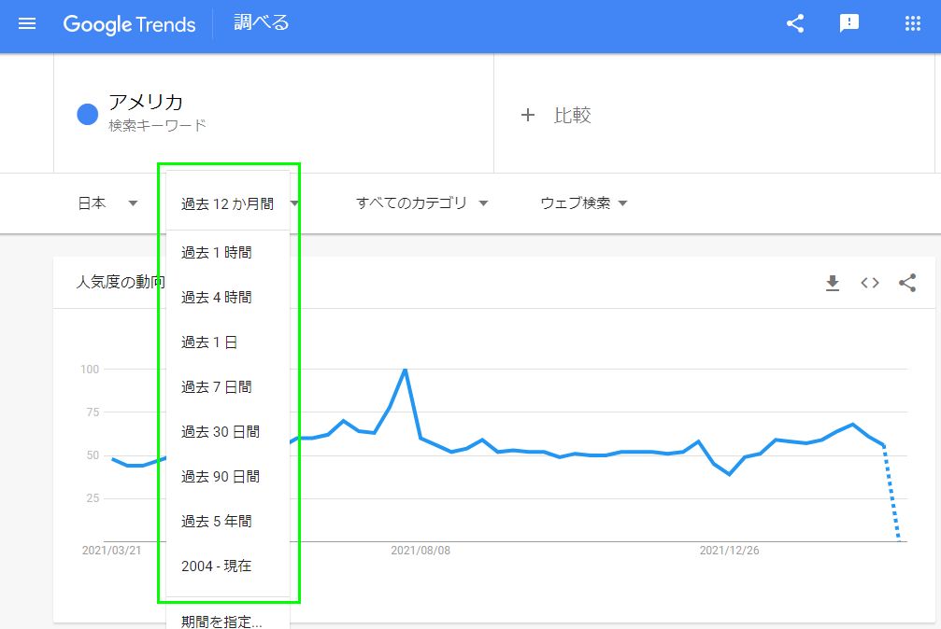Image resolution: width=941 pixels, height=629 pixels.
Task: Select 過去 12 か月間 in the time list
Action: click(227, 203)
